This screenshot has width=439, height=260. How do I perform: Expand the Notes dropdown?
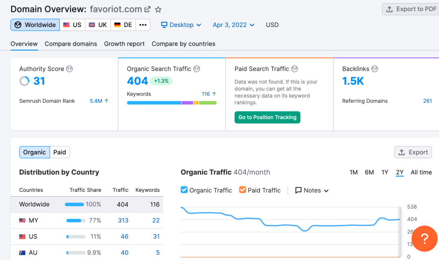312,190
